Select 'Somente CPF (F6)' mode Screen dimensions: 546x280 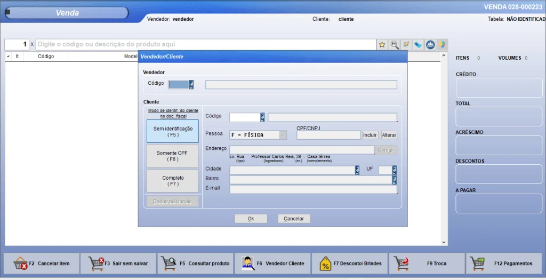pyautogui.click(x=172, y=156)
